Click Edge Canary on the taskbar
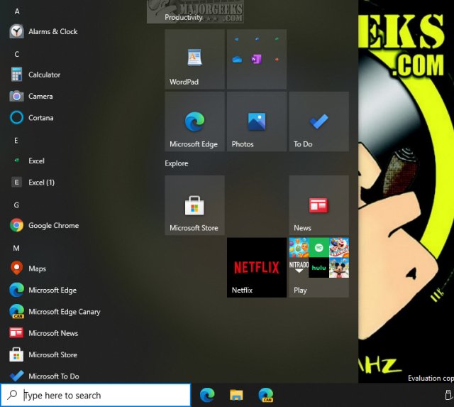The width and height of the screenshot is (454, 407). [266, 395]
